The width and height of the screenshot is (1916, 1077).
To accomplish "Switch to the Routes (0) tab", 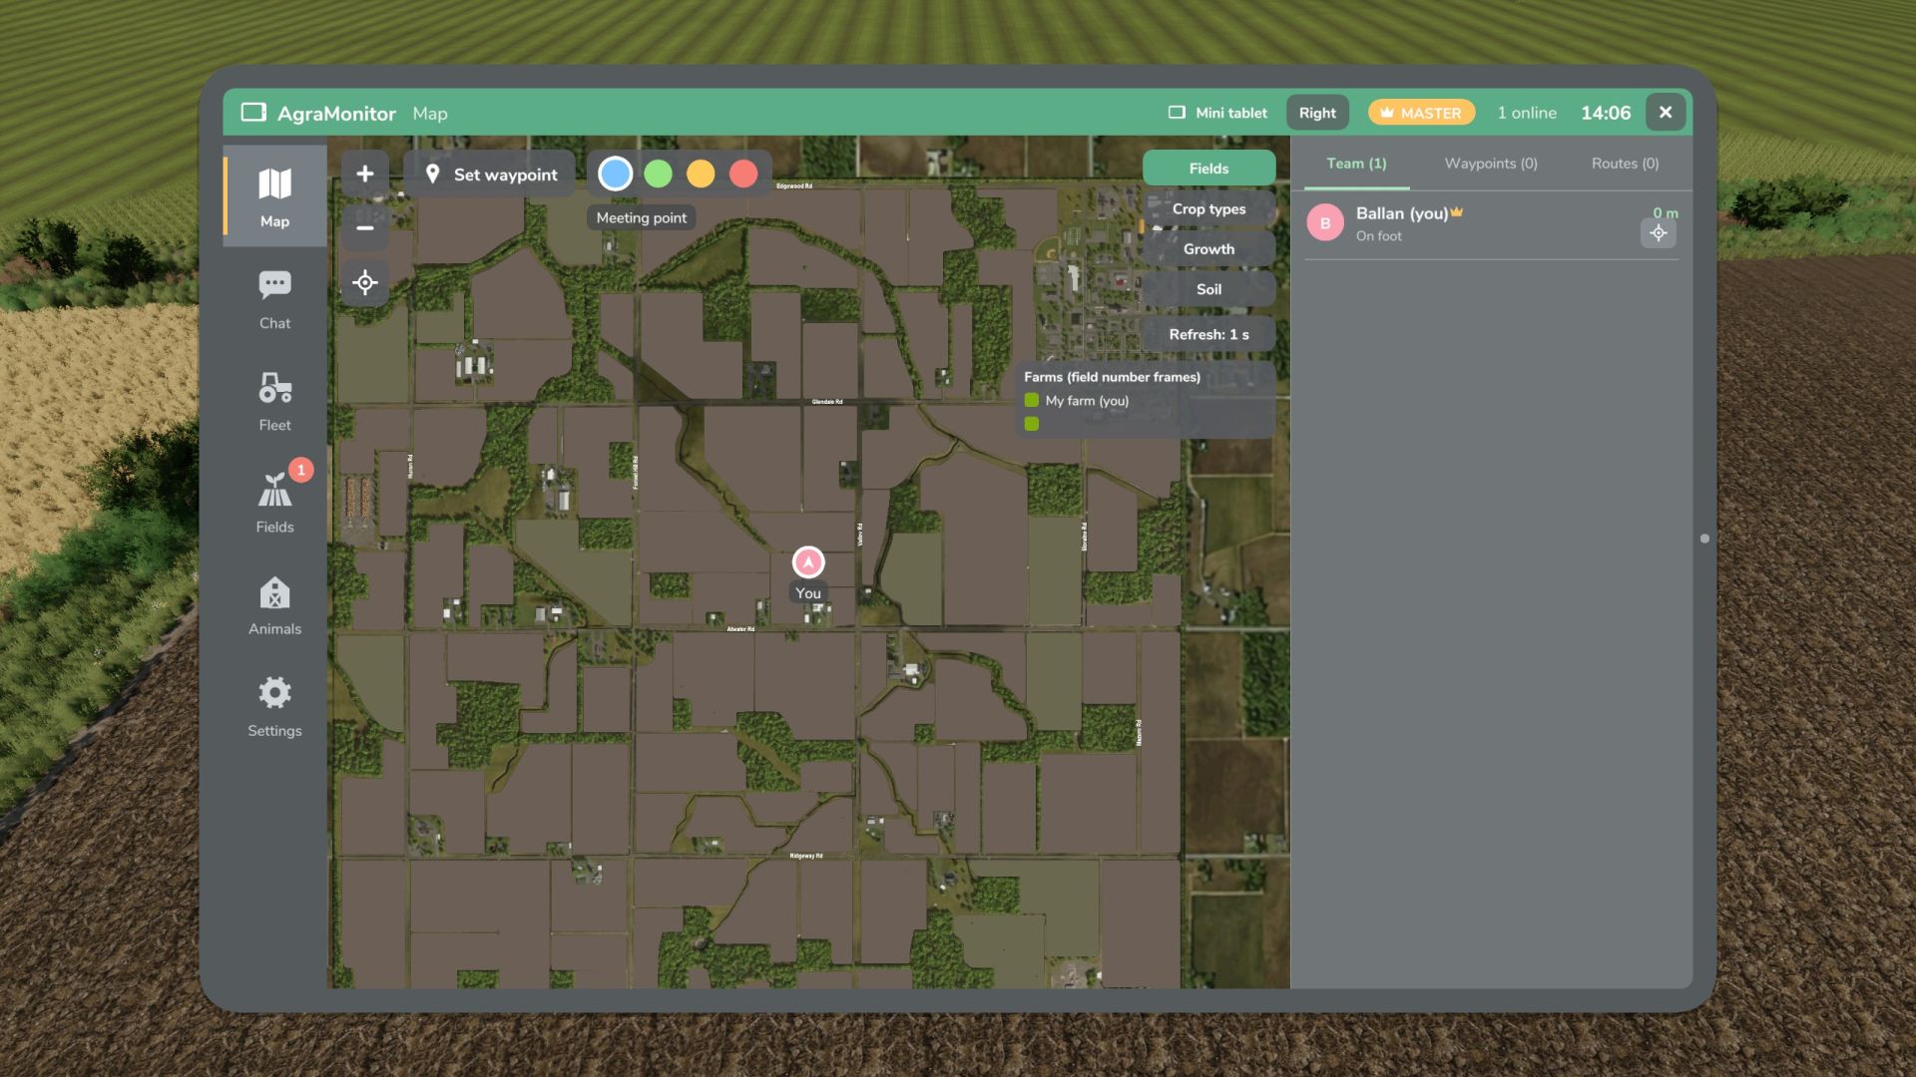I will pyautogui.click(x=1625, y=164).
